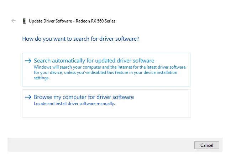This screenshot has height=160, width=231.
Task: Click the arrow icon beside Search automatically
Action: (28, 61)
